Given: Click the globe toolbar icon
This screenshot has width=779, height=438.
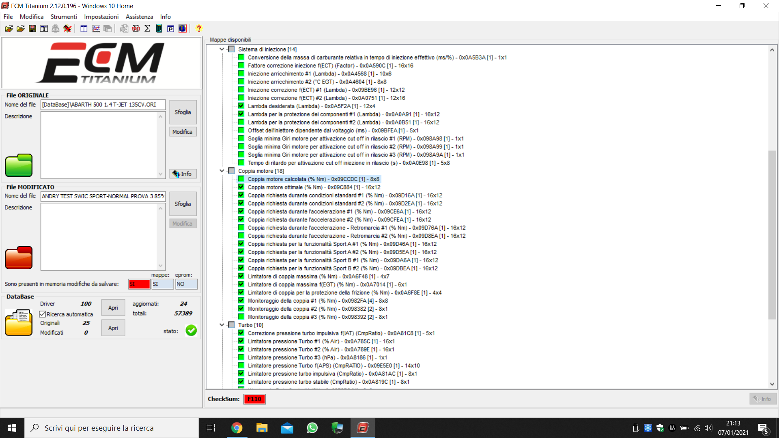Looking at the screenshot, I should (183, 29).
